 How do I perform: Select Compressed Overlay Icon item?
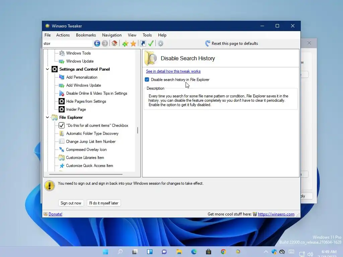click(x=86, y=150)
